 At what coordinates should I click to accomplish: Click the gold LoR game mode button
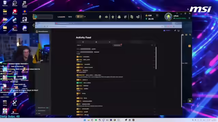tap(80, 17)
